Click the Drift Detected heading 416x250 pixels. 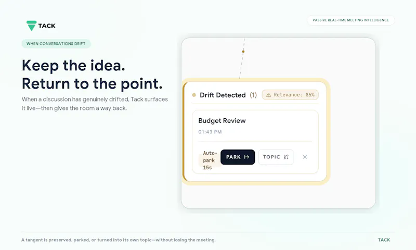point(223,95)
